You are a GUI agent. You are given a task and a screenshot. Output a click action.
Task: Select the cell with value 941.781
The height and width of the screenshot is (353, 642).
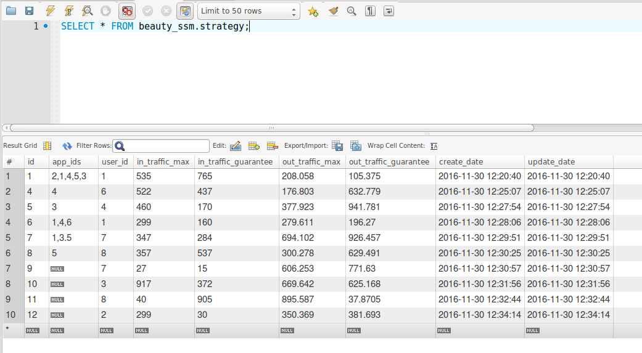pyautogui.click(x=390, y=207)
